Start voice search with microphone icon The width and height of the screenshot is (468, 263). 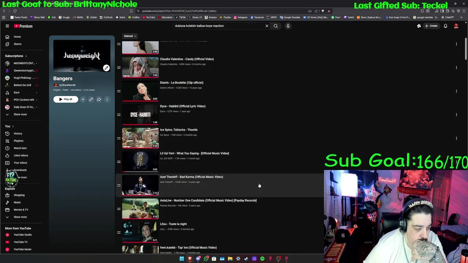[x=288, y=26]
